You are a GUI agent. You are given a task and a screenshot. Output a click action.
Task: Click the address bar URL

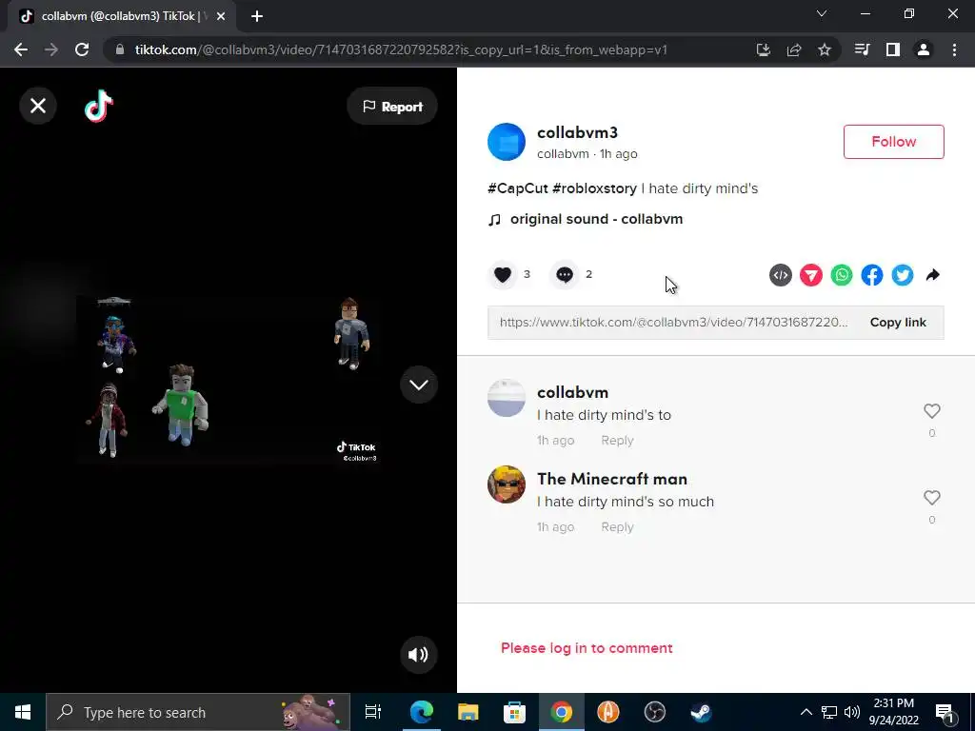(x=401, y=49)
